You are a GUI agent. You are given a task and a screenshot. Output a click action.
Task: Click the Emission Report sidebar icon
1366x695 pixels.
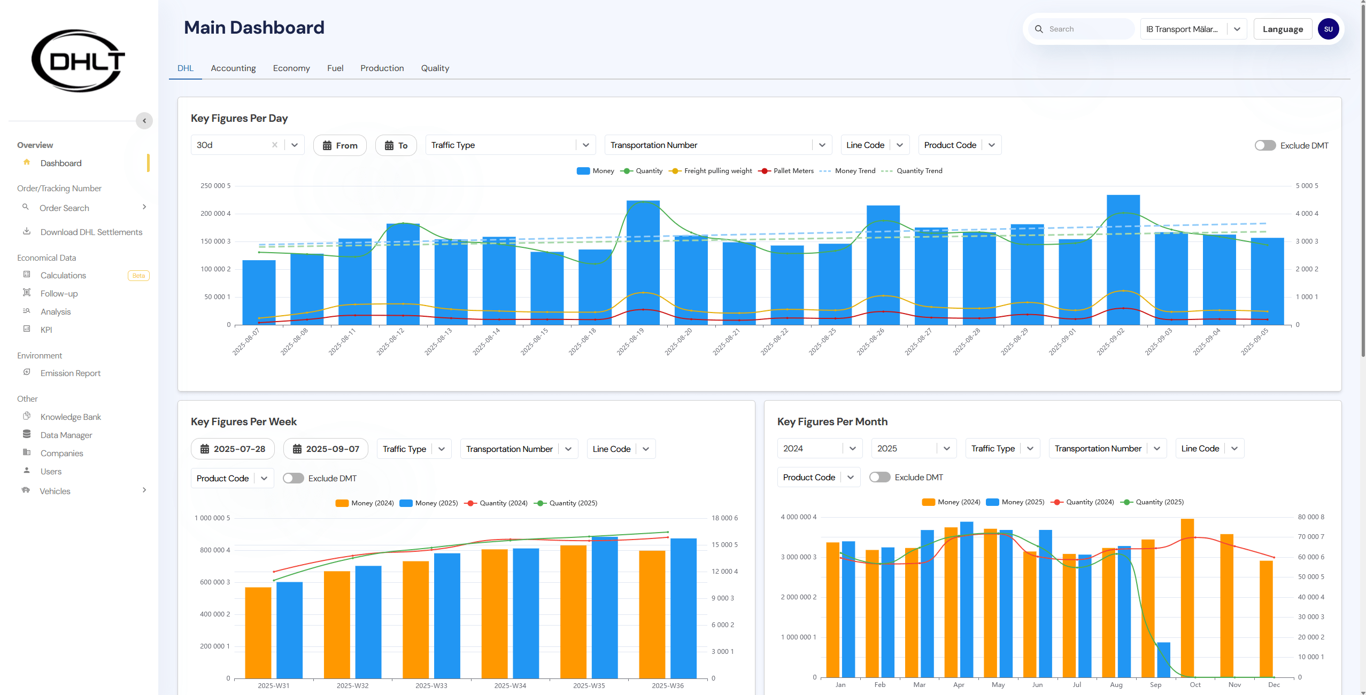27,372
